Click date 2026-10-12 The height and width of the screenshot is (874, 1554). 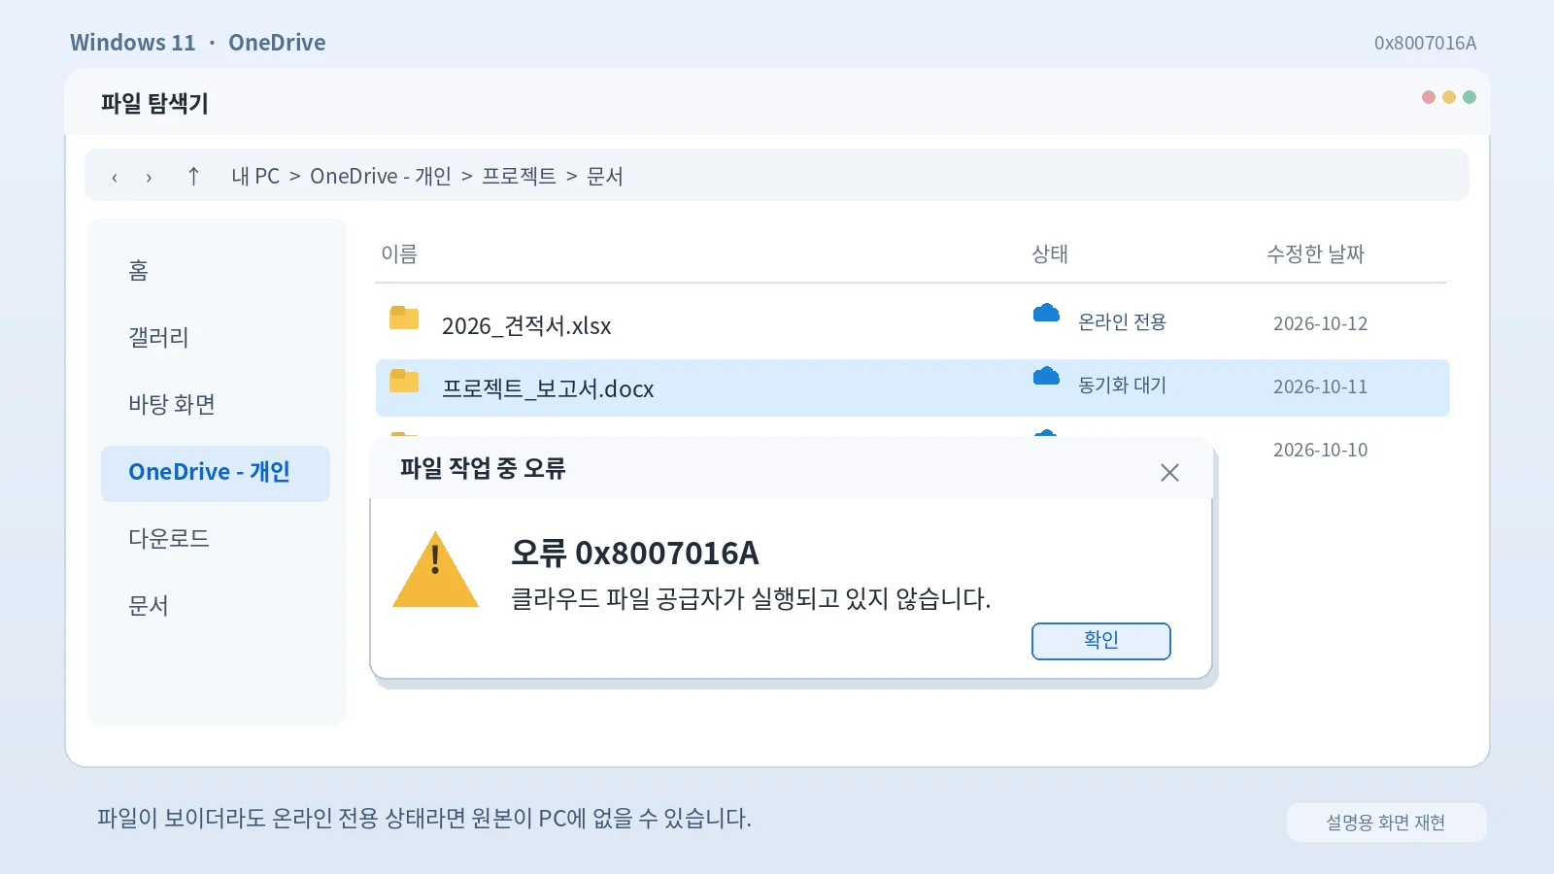point(1320,323)
